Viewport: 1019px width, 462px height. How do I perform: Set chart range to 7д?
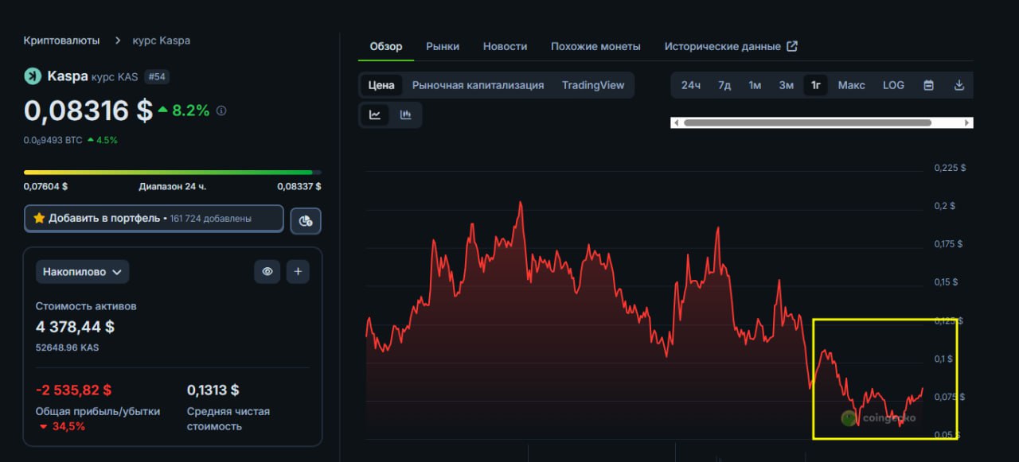point(724,85)
